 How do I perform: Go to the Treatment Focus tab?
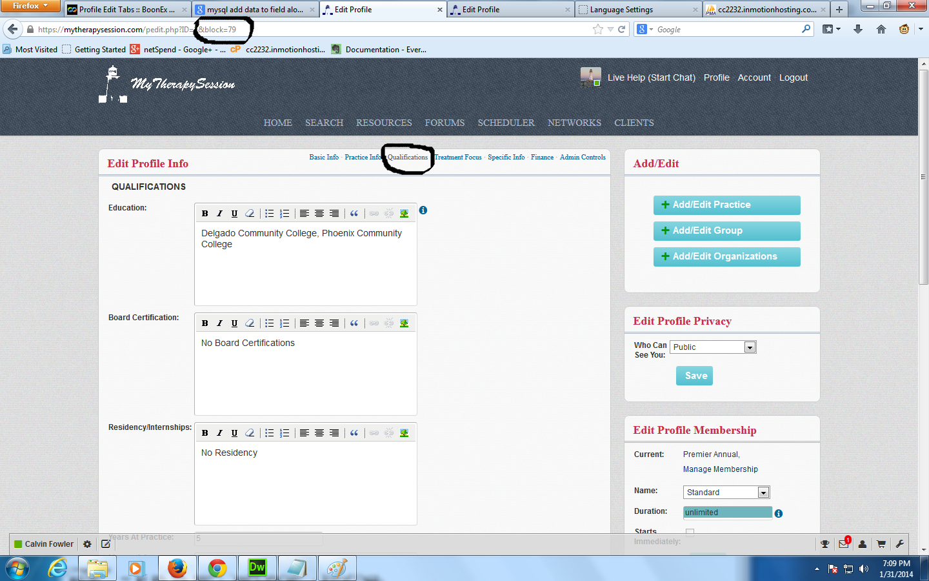[x=458, y=158]
